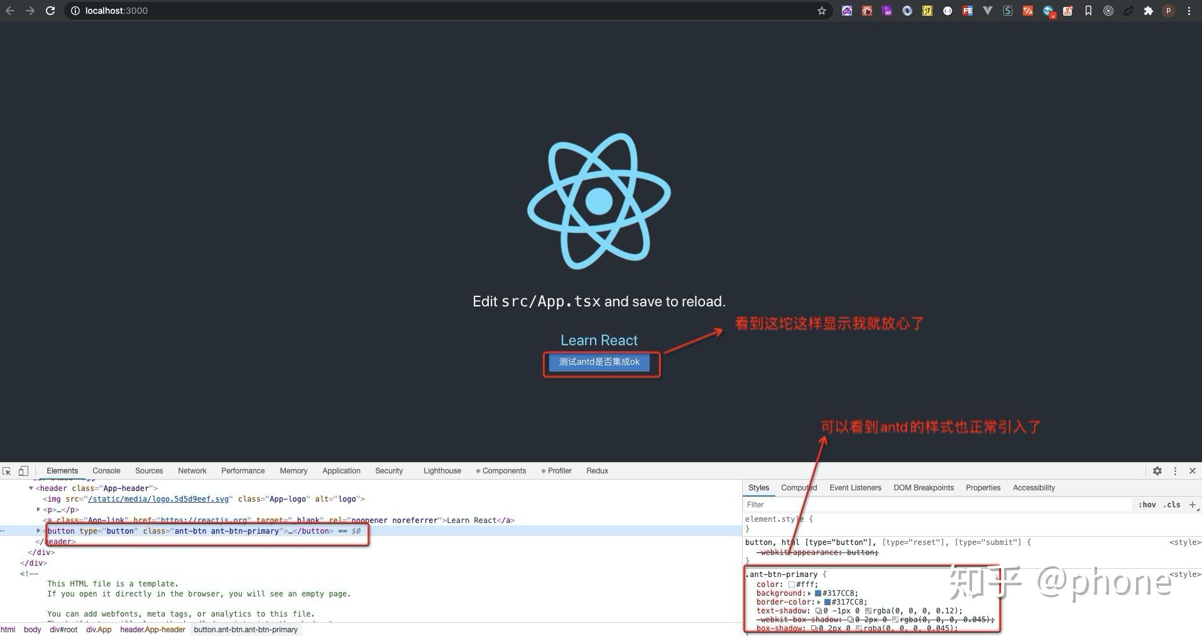
Task: Toggle the :hov element state panel
Action: tap(1147, 505)
